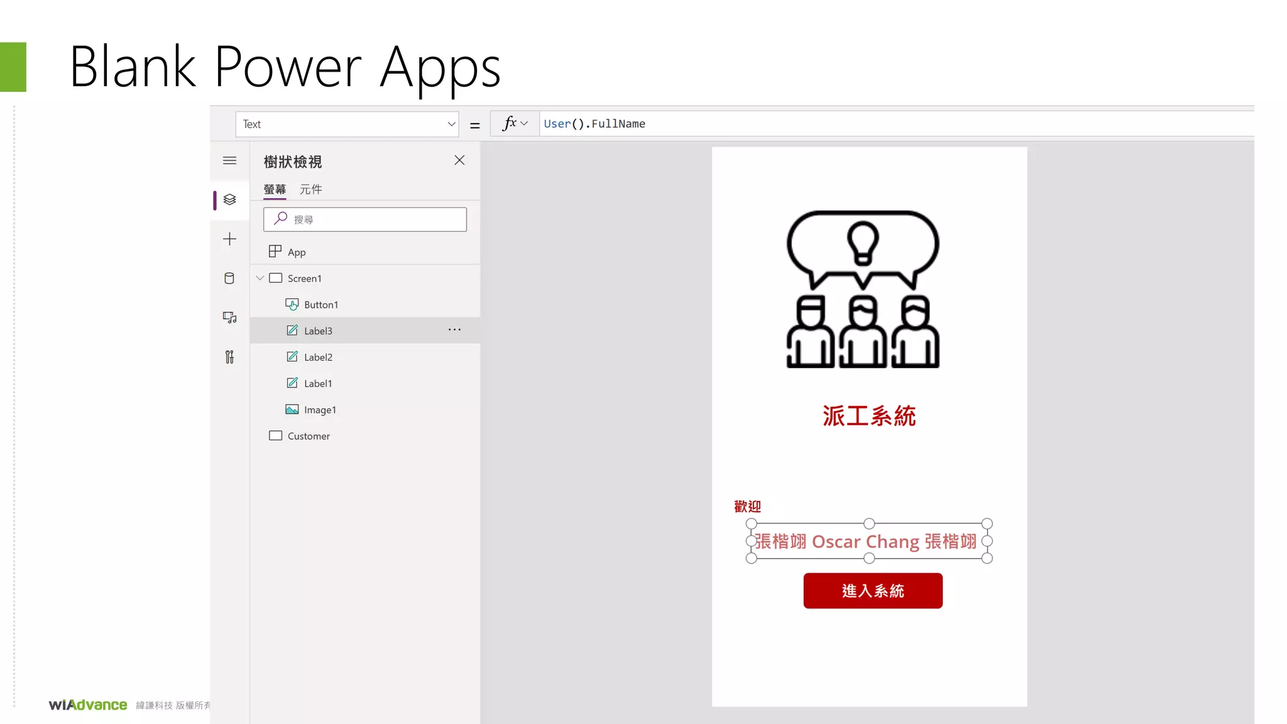Image resolution: width=1287 pixels, height=724 pixels.
Task: Open the Advanced tools icon
Action: (229, 357)
